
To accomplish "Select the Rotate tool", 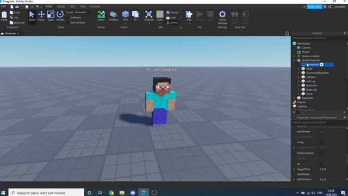I will click(x=60, y=16).
